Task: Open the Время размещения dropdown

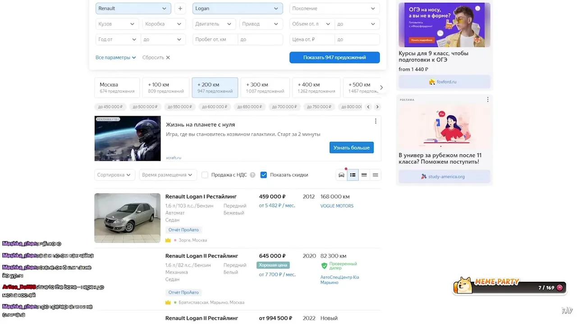Action: pos(167,175)
